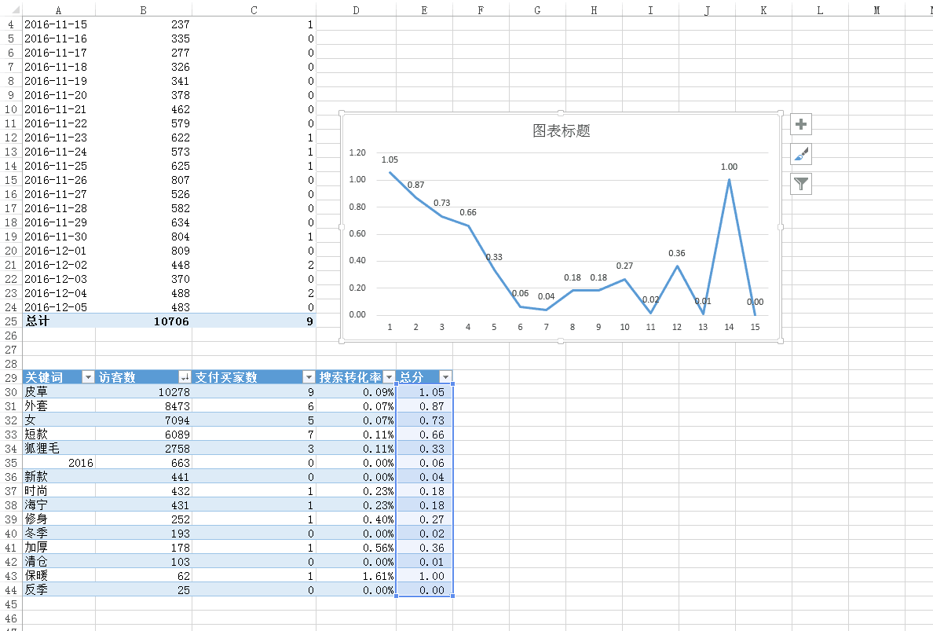Click the score cell 1.00
933x631 pixels.
pyautogui.click(x=424, y=576)
